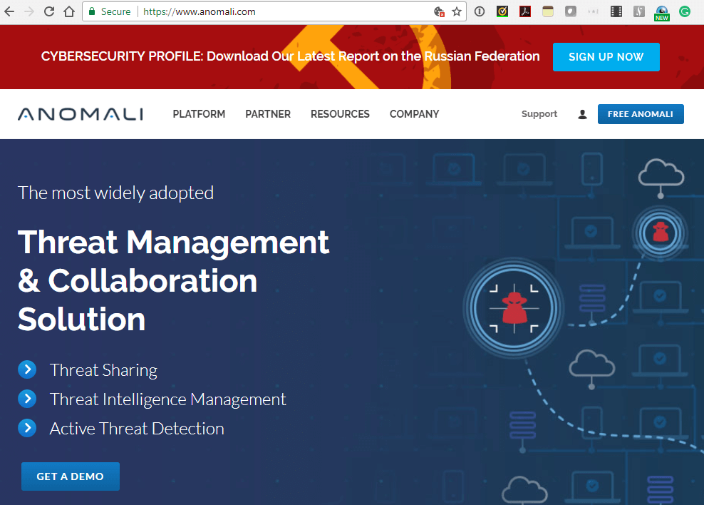Screen dimensions: 704x505
Task: Expand the Threat Intelligence Management arrow
Action: click(x=27, y=399)
